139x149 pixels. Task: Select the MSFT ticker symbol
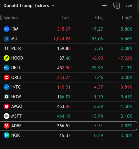[x=16, y=116]
